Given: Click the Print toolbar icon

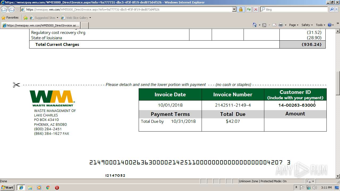Looking at the screenshot, I should pyautogui.click(x=281, y=25).
